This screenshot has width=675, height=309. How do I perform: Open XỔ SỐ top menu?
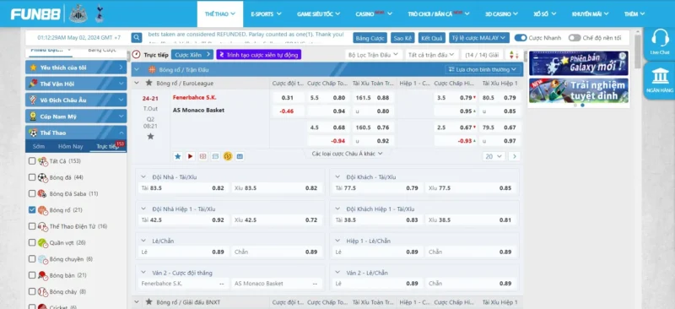click(545, 14)
